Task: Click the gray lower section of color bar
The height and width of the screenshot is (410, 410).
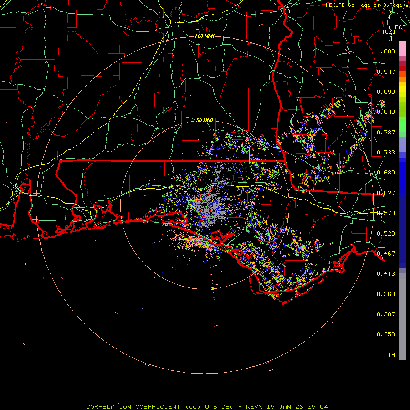Action: tap(402, 317)
